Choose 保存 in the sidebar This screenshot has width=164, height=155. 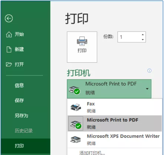point(19,101)
